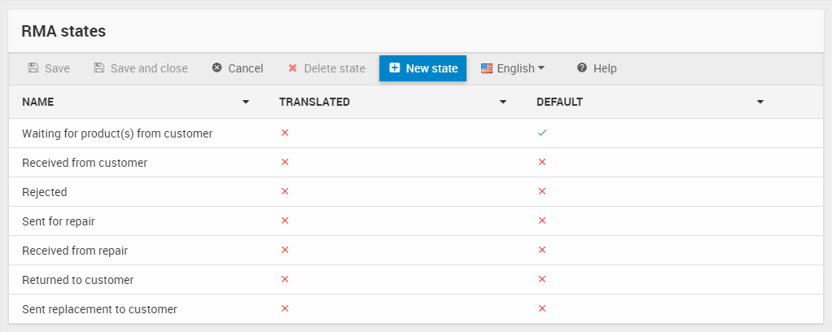Expand the NAME column dropdown arrow
The width and height of the screenshot is (832, 332).
coord(246,103)
